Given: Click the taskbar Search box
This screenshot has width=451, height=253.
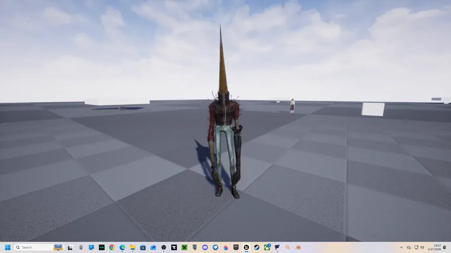Looking at the screenshot, I should (x=39, y=247).
